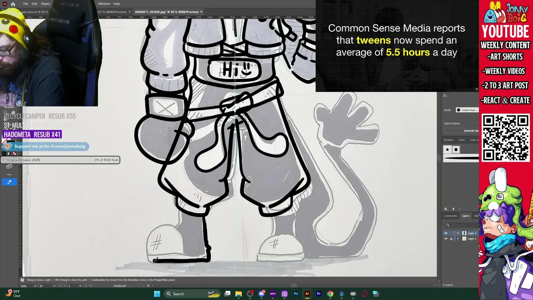Open the NZXT app in taskbar

(x=273, y=294)
